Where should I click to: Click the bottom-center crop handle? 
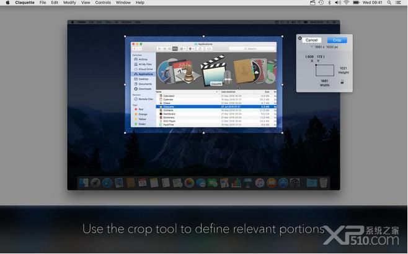(204, 133)
